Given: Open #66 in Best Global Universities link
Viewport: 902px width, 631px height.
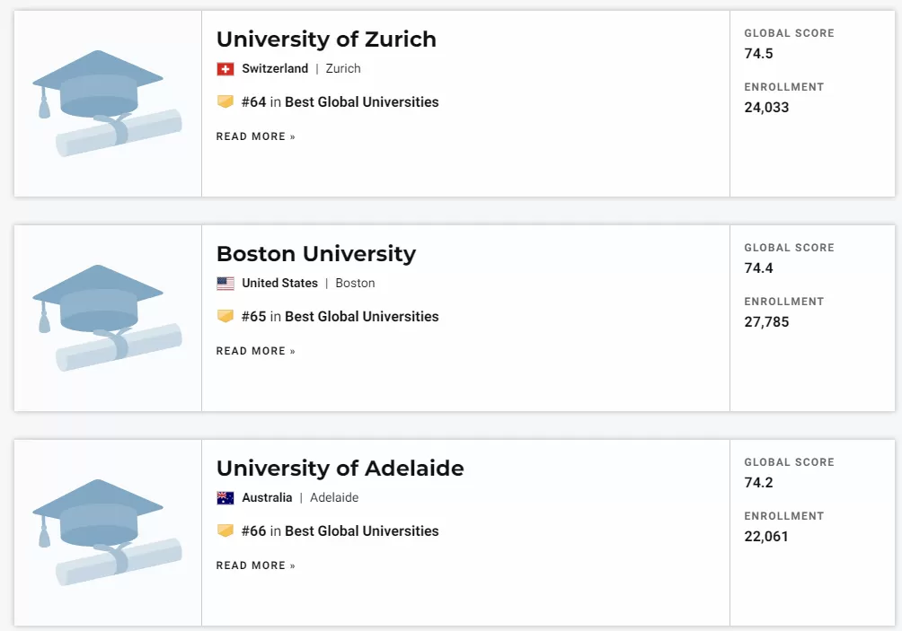Looking at the screenshot, I should pyautogui.click(x=340, y=530).
